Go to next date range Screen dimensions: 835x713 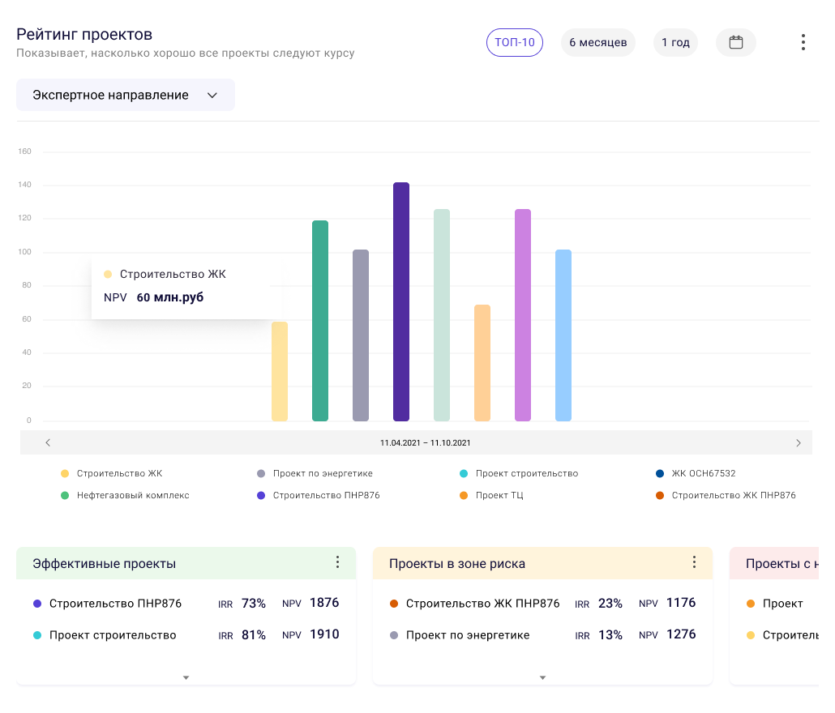(799, 442)
